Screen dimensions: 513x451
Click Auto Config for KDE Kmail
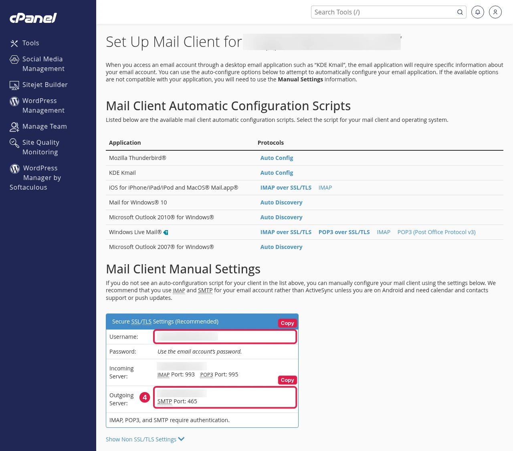click(x=277, y=173)
